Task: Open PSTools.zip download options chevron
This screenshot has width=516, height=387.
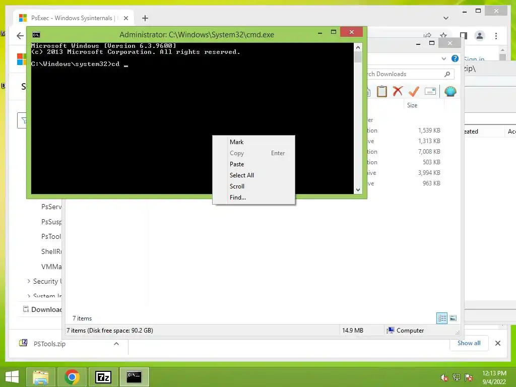Action: 116,344
